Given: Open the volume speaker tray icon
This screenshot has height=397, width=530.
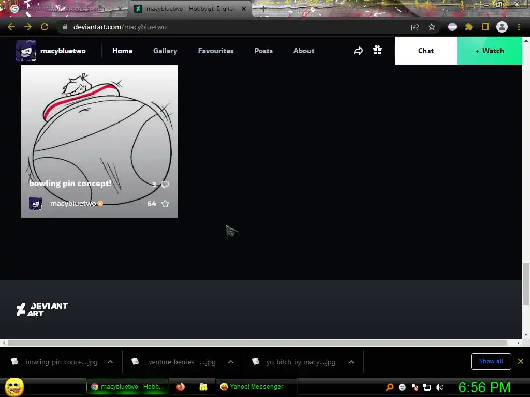Looking at the screenshot, I should click(439, 387).
